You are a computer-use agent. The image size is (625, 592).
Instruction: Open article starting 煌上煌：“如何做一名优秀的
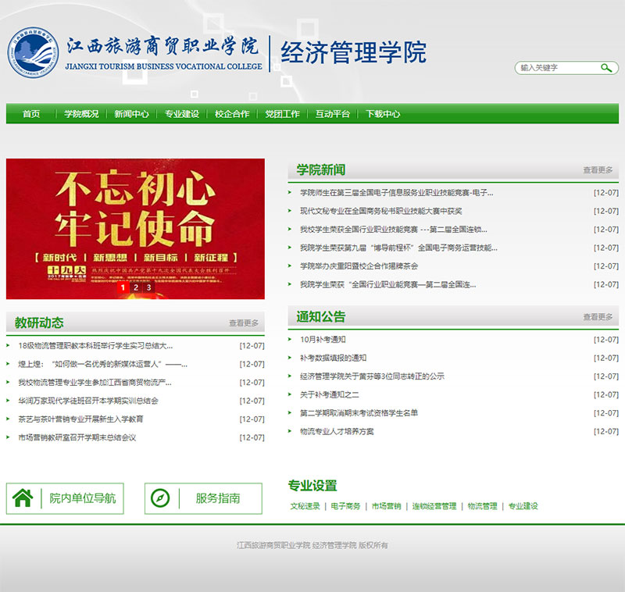pyautogui.click(x=102, y=364)
